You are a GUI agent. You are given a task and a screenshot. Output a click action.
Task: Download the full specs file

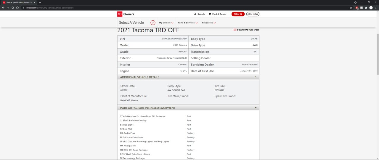[x=246, y=30]
